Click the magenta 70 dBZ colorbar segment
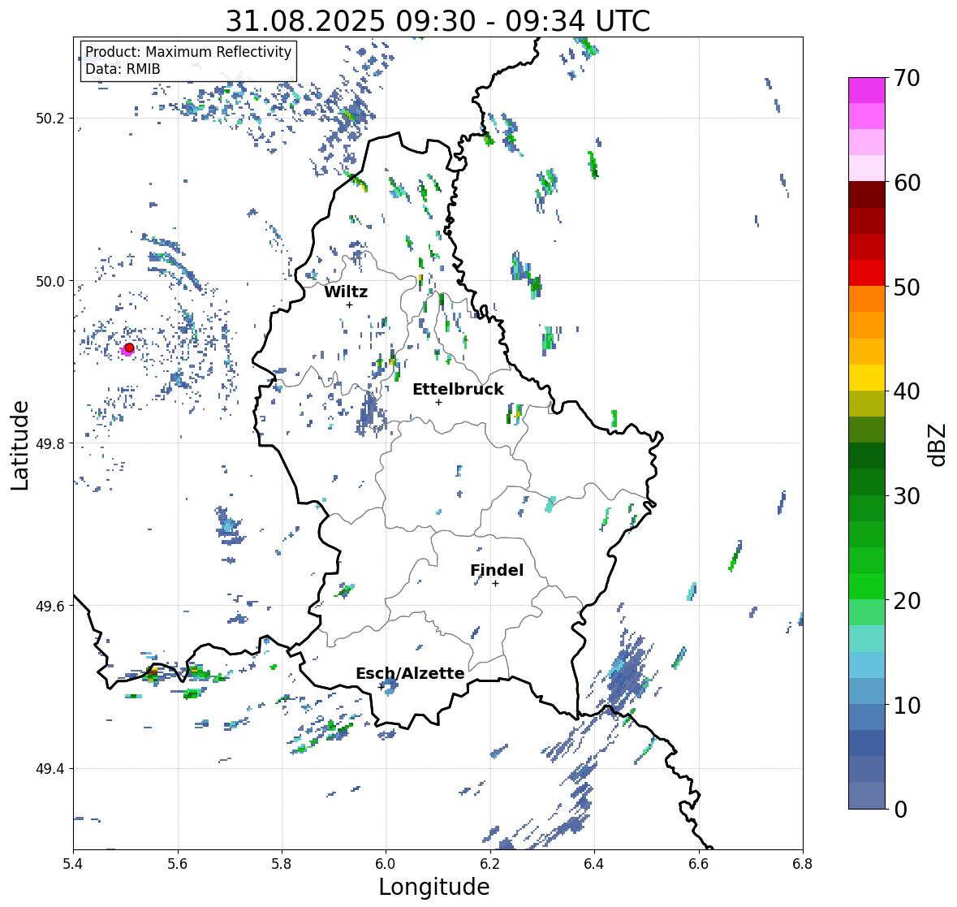957x907 pixels. [x=867, y=90]
